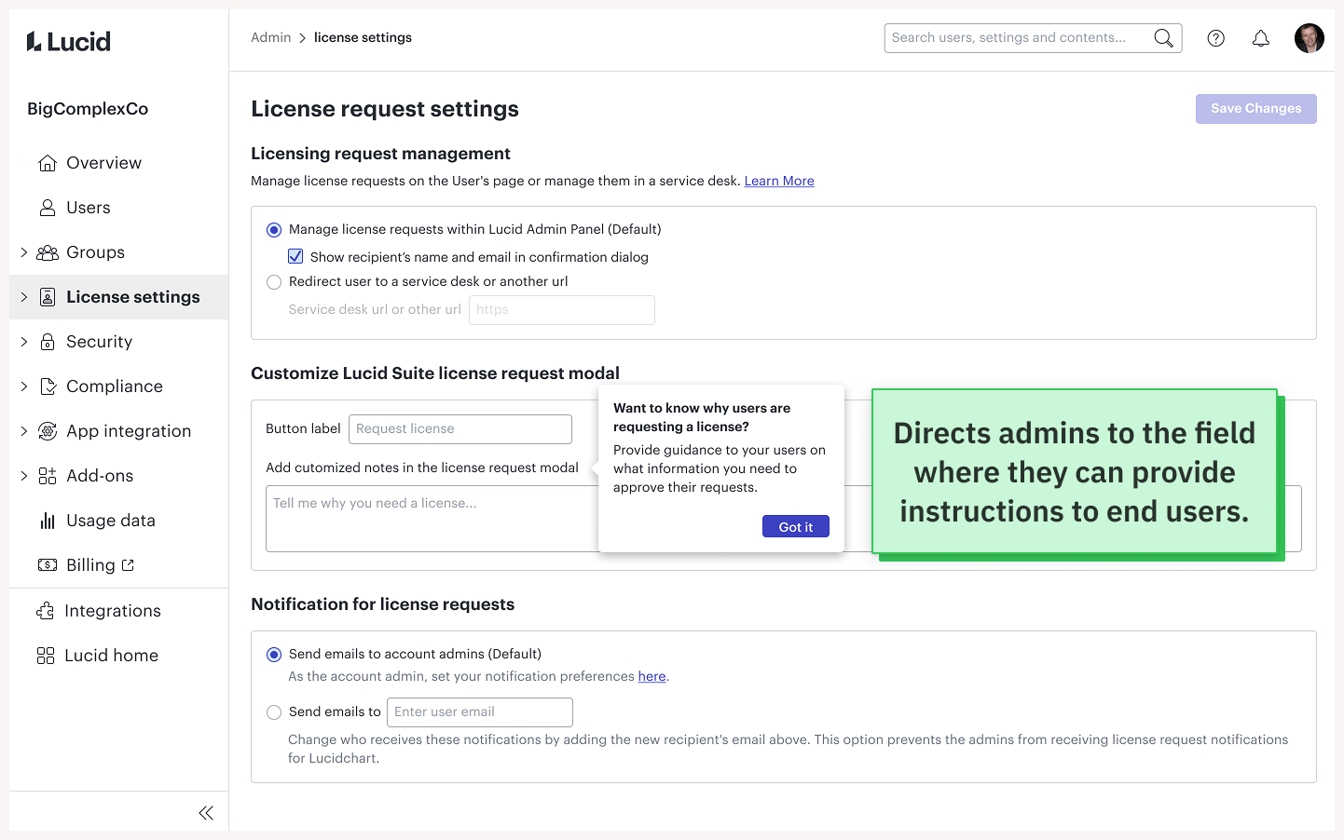Select Send emails to account admins radio
1344x840 pixels.
(274, 655)
